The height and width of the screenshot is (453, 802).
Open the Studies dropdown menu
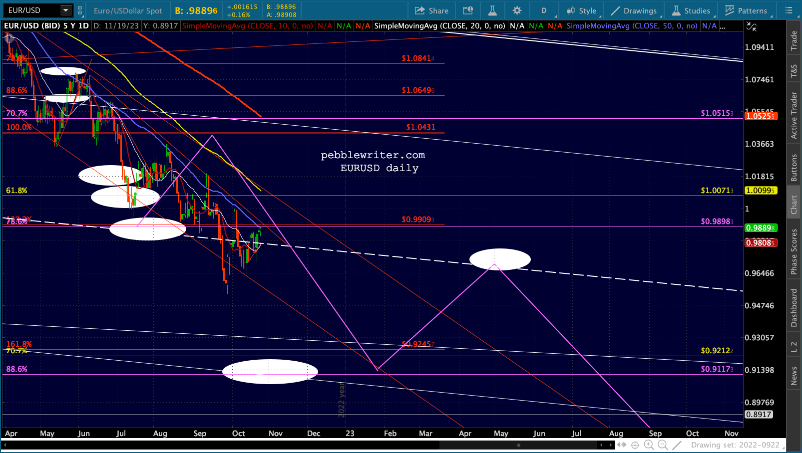coord(691,10)
